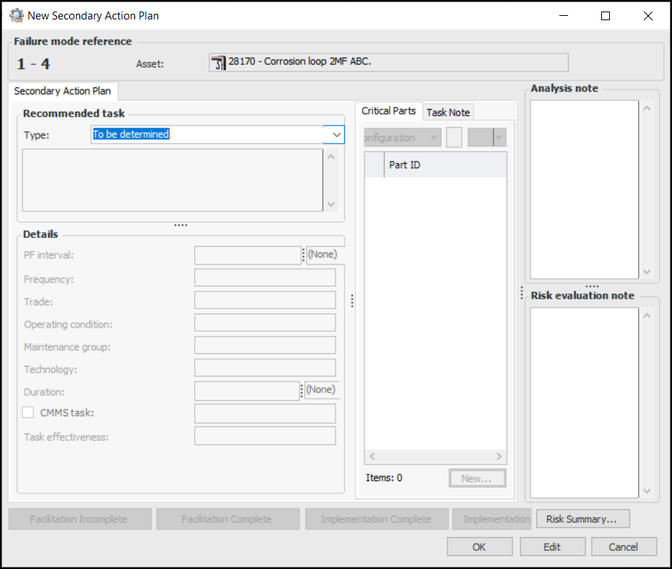The width and height of the screenshot is (672, 569).
Task: Cancel the new secondary action plan
Action: pos(624,547)
